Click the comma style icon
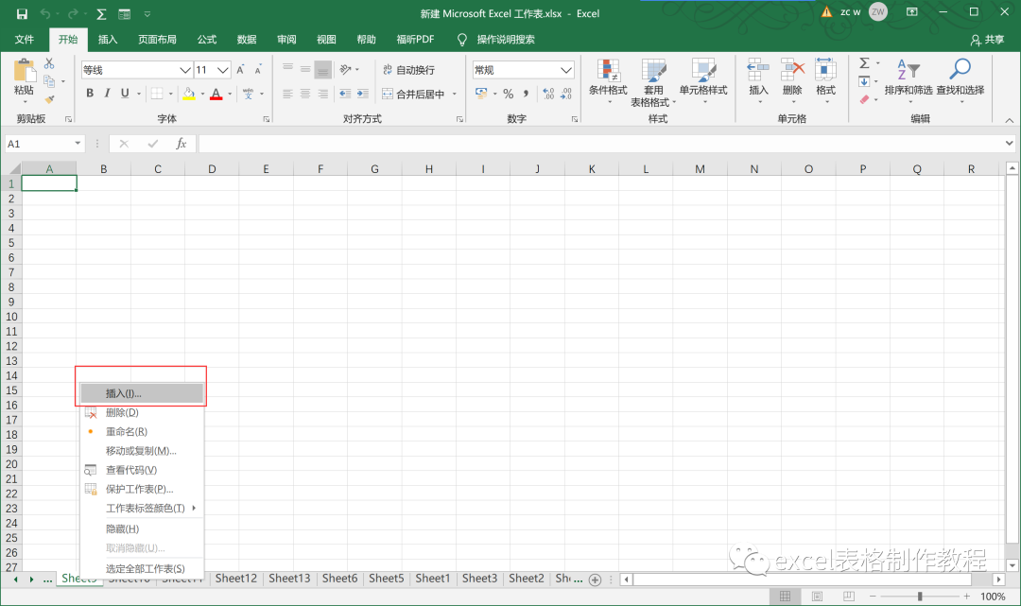This screenshot has height=606, width=1021. (526, 94)
